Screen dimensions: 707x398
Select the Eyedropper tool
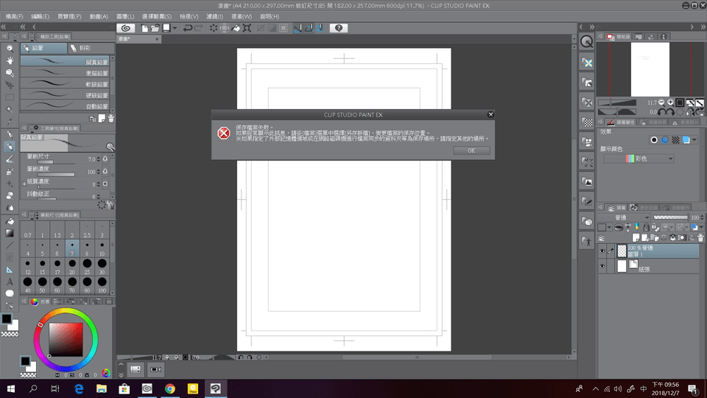[10, 122]
